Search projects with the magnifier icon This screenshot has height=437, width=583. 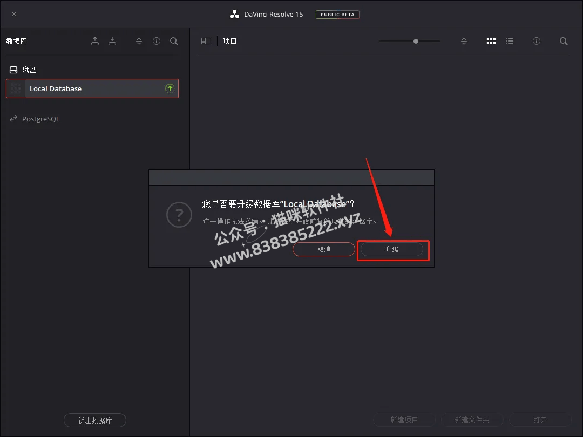564,41
